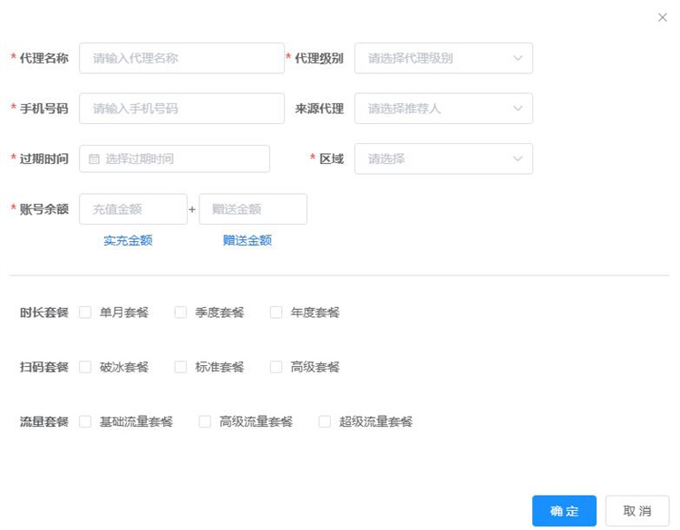Click the 时长套餐 label
The width and height of the screenshot is (680, 530).
(44, 313)
